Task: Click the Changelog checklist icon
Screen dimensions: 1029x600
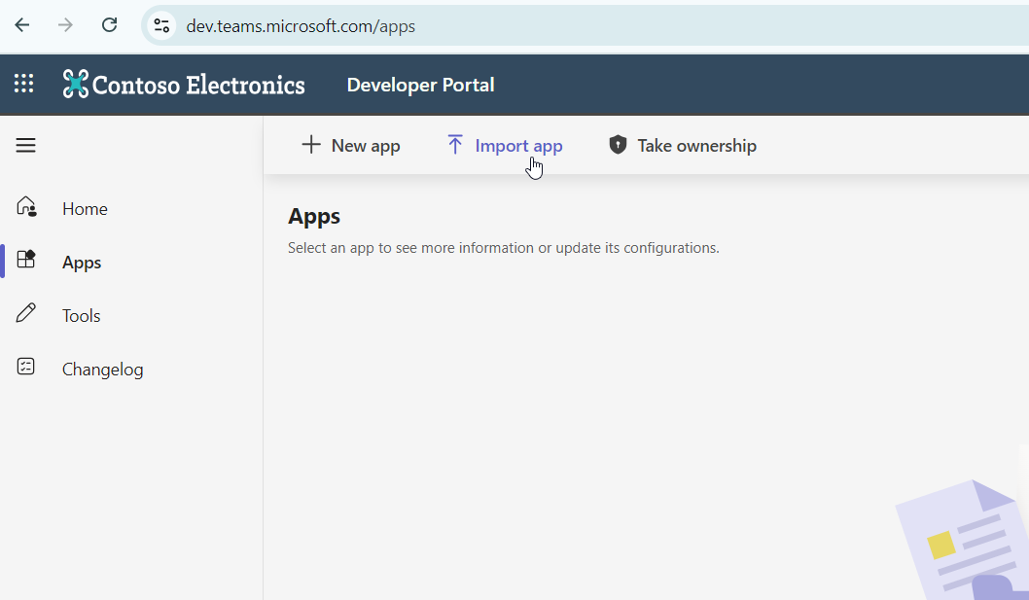Action: click(x=25, y=367)
